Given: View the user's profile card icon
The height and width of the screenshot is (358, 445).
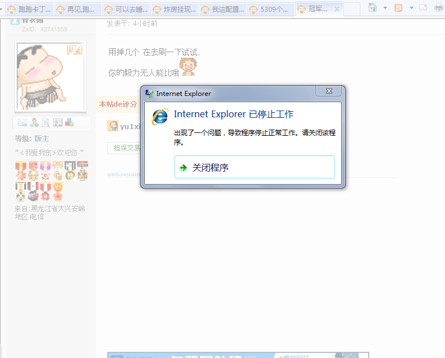Looking at the screenshot, I should (58, 122).
